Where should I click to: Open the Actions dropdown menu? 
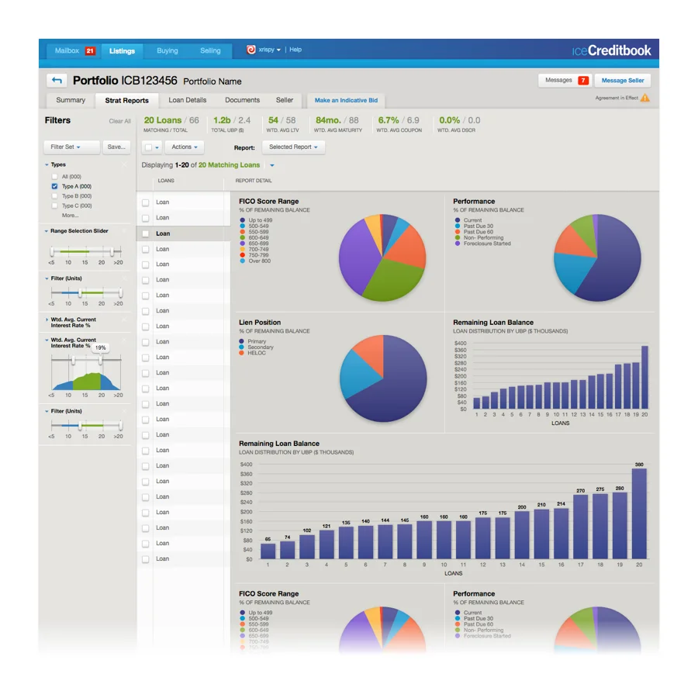[x=185, y=147]
